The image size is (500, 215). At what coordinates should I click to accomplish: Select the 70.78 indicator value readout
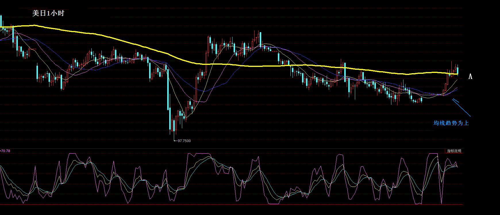click(5, 151)
